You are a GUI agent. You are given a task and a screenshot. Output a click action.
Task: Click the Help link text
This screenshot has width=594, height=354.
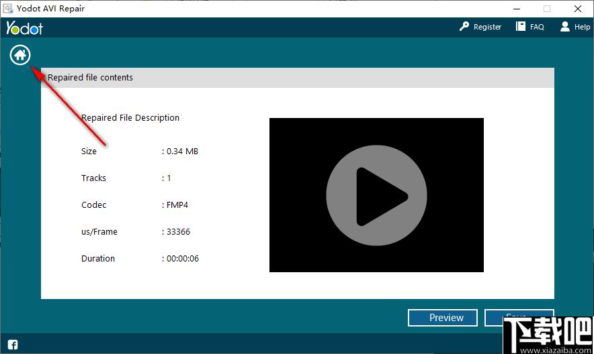(x=582, y=27)
